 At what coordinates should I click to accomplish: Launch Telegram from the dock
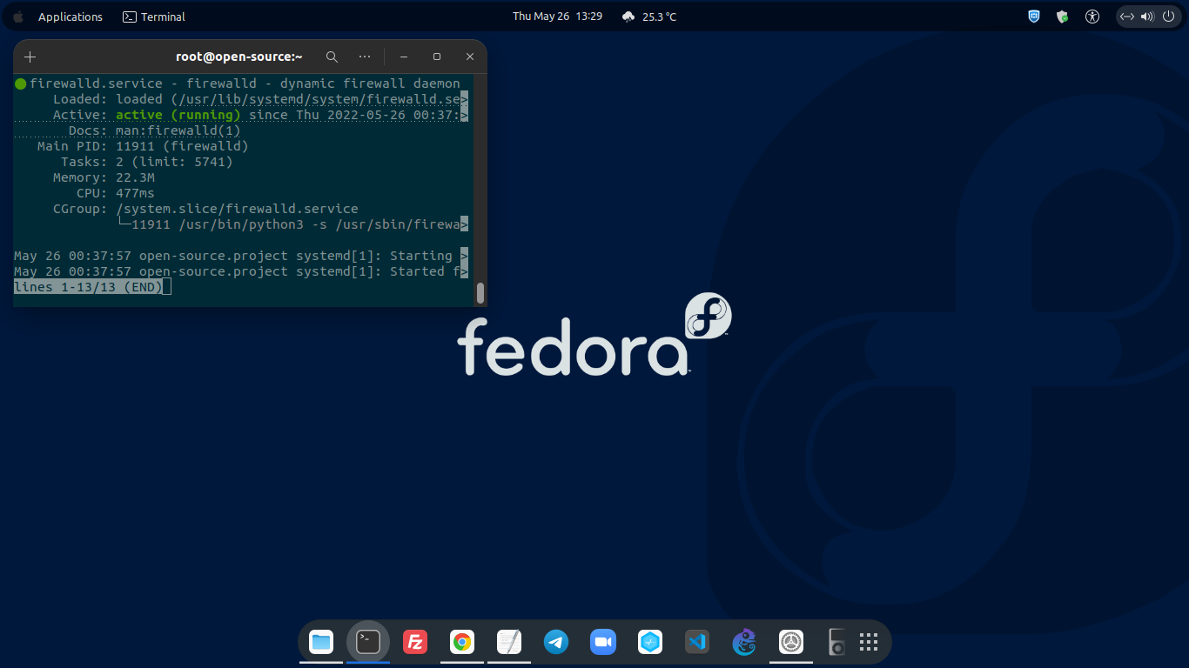coord(556,643)
